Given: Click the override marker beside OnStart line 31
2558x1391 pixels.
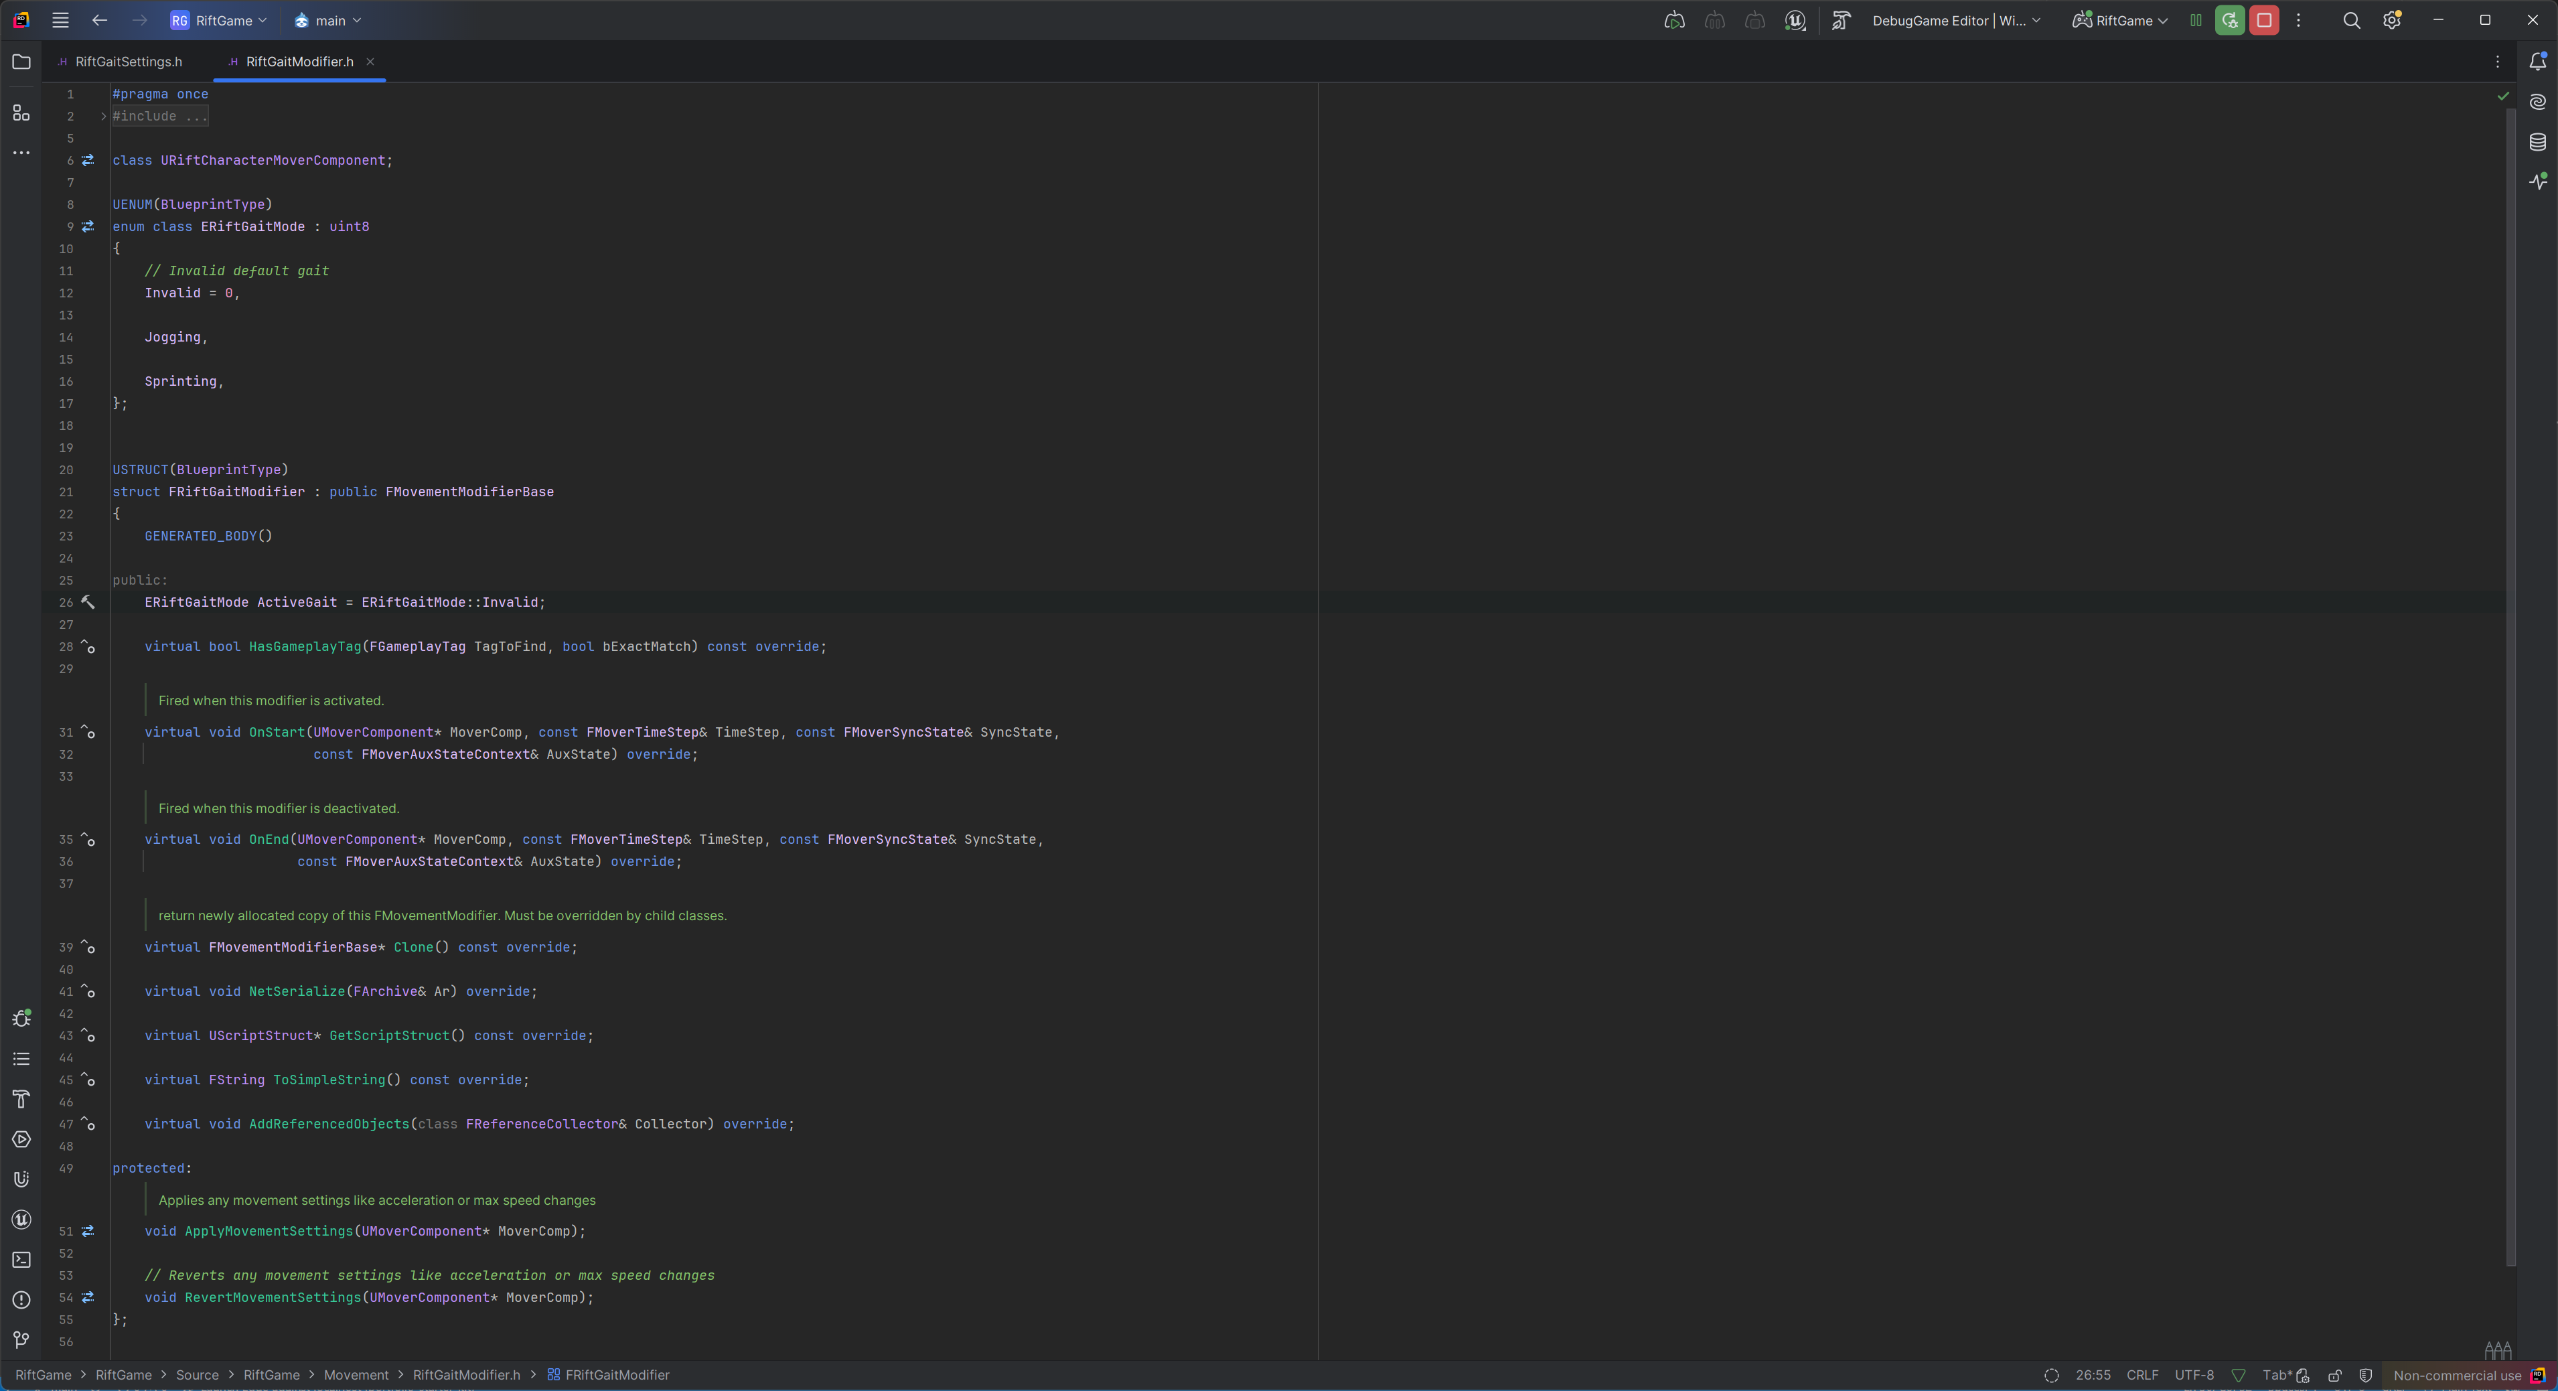Looking at the screenshot, I should (87, 732).
